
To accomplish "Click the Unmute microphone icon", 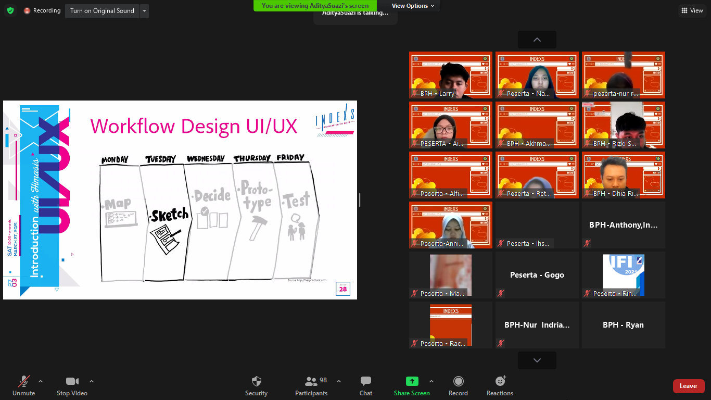I will pos(24,382).
